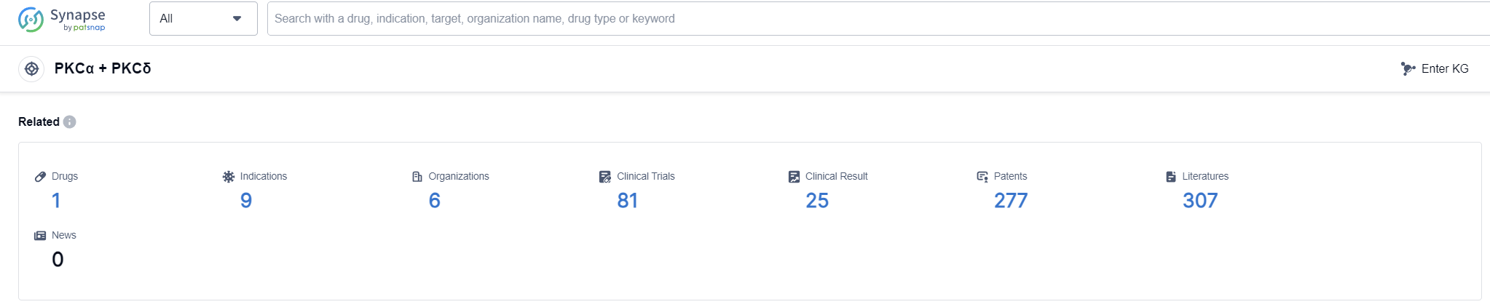Click the Organizations building icon

[417, 177]
